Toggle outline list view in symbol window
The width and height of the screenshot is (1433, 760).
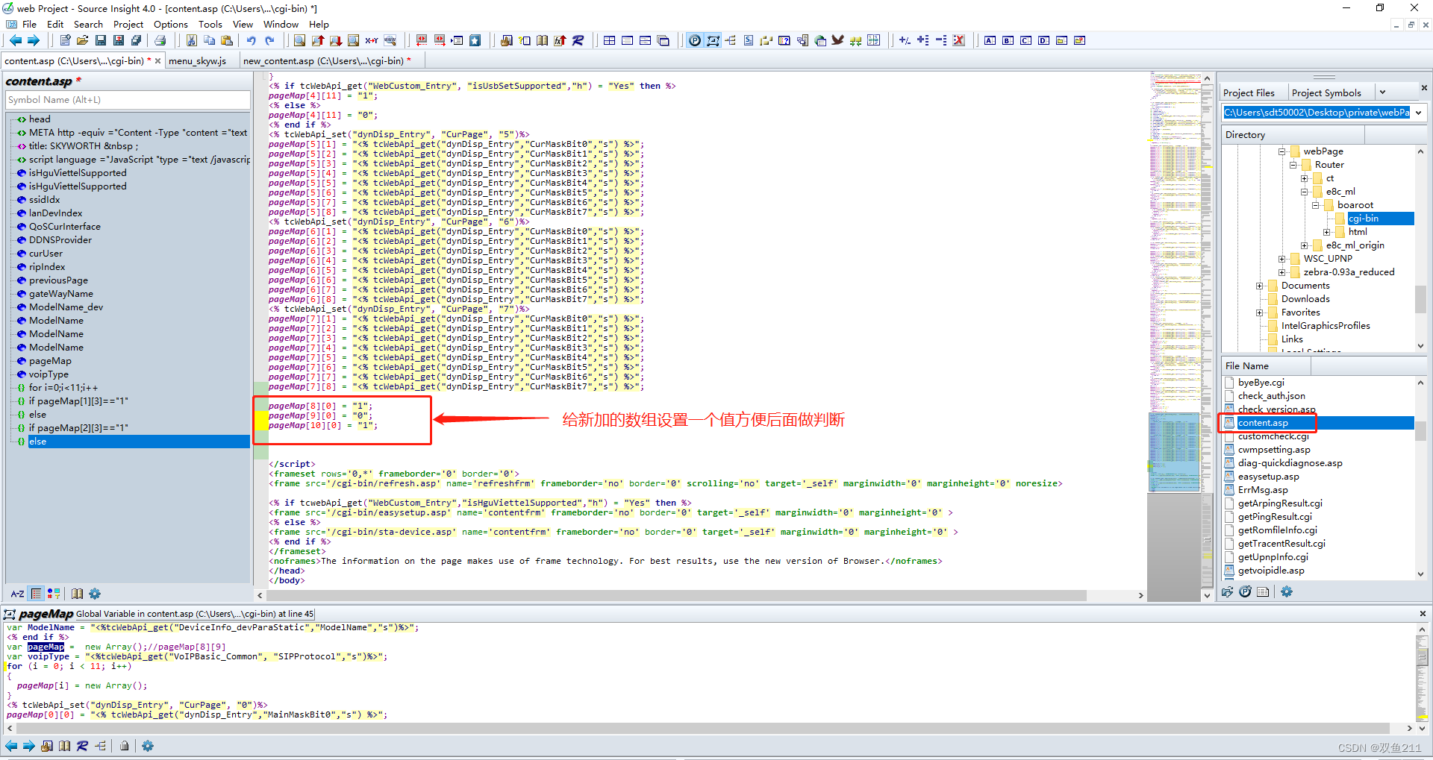[36, 594]
